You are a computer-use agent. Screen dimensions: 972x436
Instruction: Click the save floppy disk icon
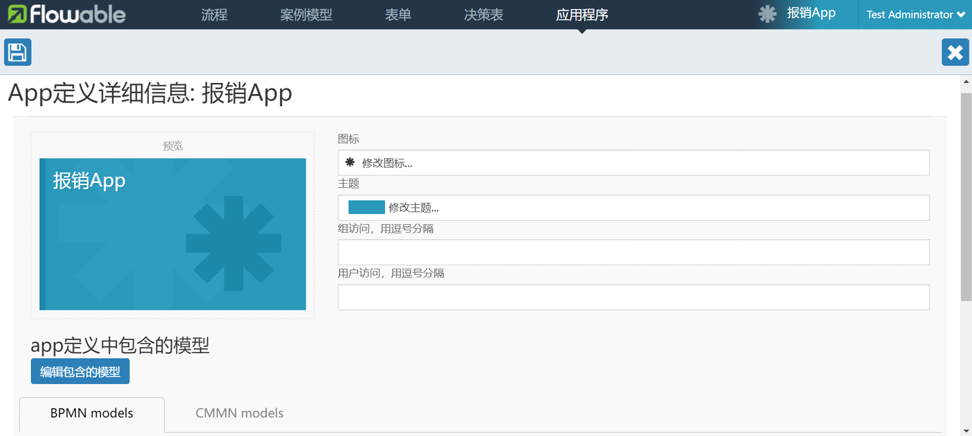(x=18, y=52)
